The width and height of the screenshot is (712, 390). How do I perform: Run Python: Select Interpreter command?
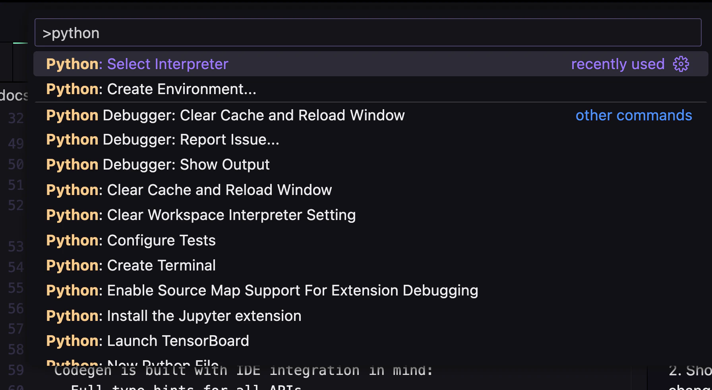coord(371,64)
